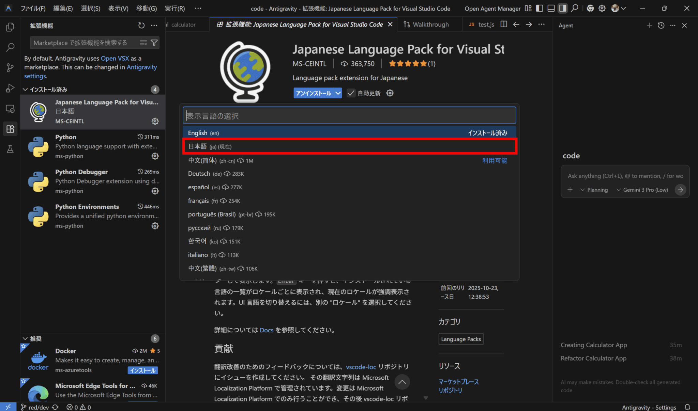Open Source Control view icon
698x411 pixels.
10,68
